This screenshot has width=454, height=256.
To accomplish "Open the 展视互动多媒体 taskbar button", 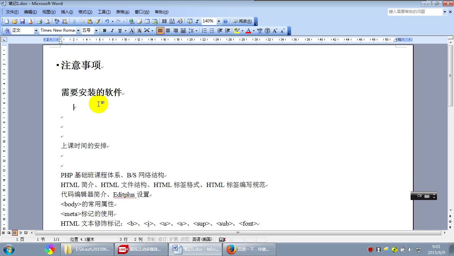I will tap(141, 249).
